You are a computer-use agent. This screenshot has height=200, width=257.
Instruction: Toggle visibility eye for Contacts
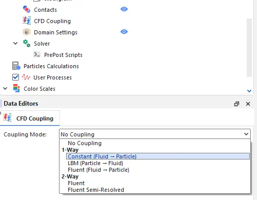124,9
